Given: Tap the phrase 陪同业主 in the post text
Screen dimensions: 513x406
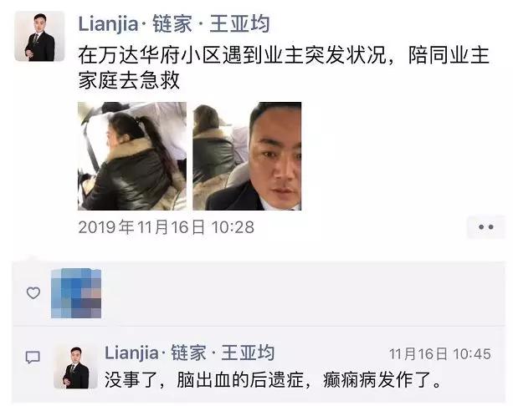Looking at the screenshot, I should [449, 55].
